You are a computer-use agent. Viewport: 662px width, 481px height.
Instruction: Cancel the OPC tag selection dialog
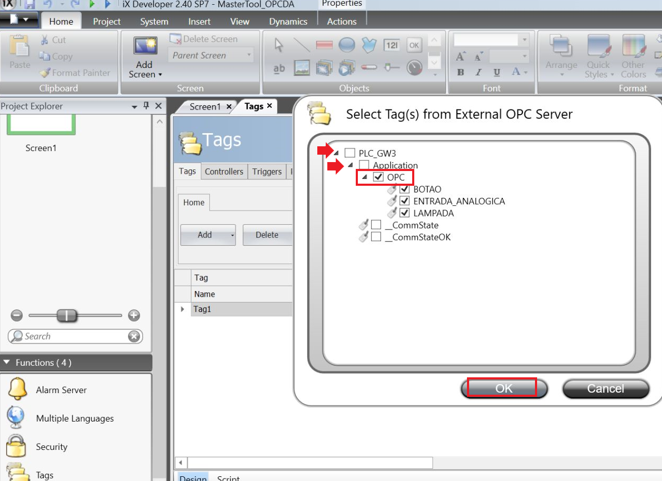(x=605, y=388)
